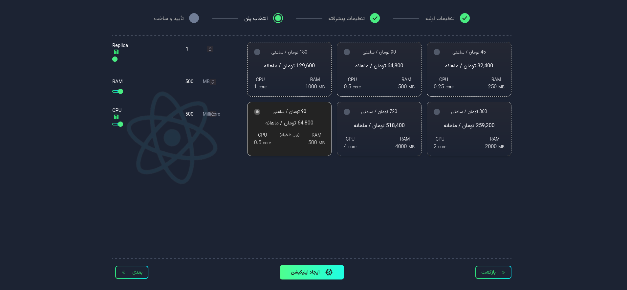Image resolution: width=627 pixels, height=290 pixels.
Task: Click the green check icon of تنظیمات پیشرفته step
Action: click(x=375, y=18)
